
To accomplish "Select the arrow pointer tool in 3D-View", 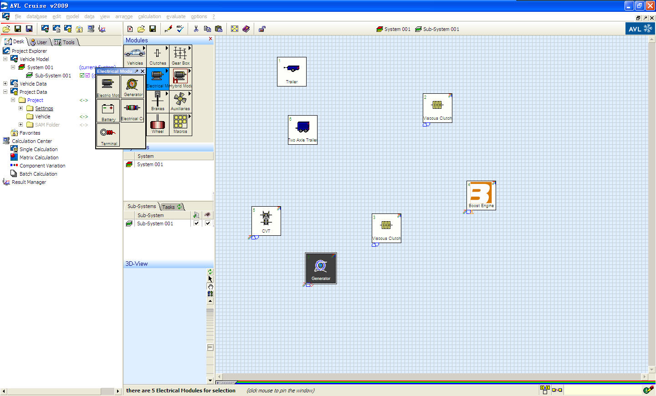I will click(x=210, y=279).
